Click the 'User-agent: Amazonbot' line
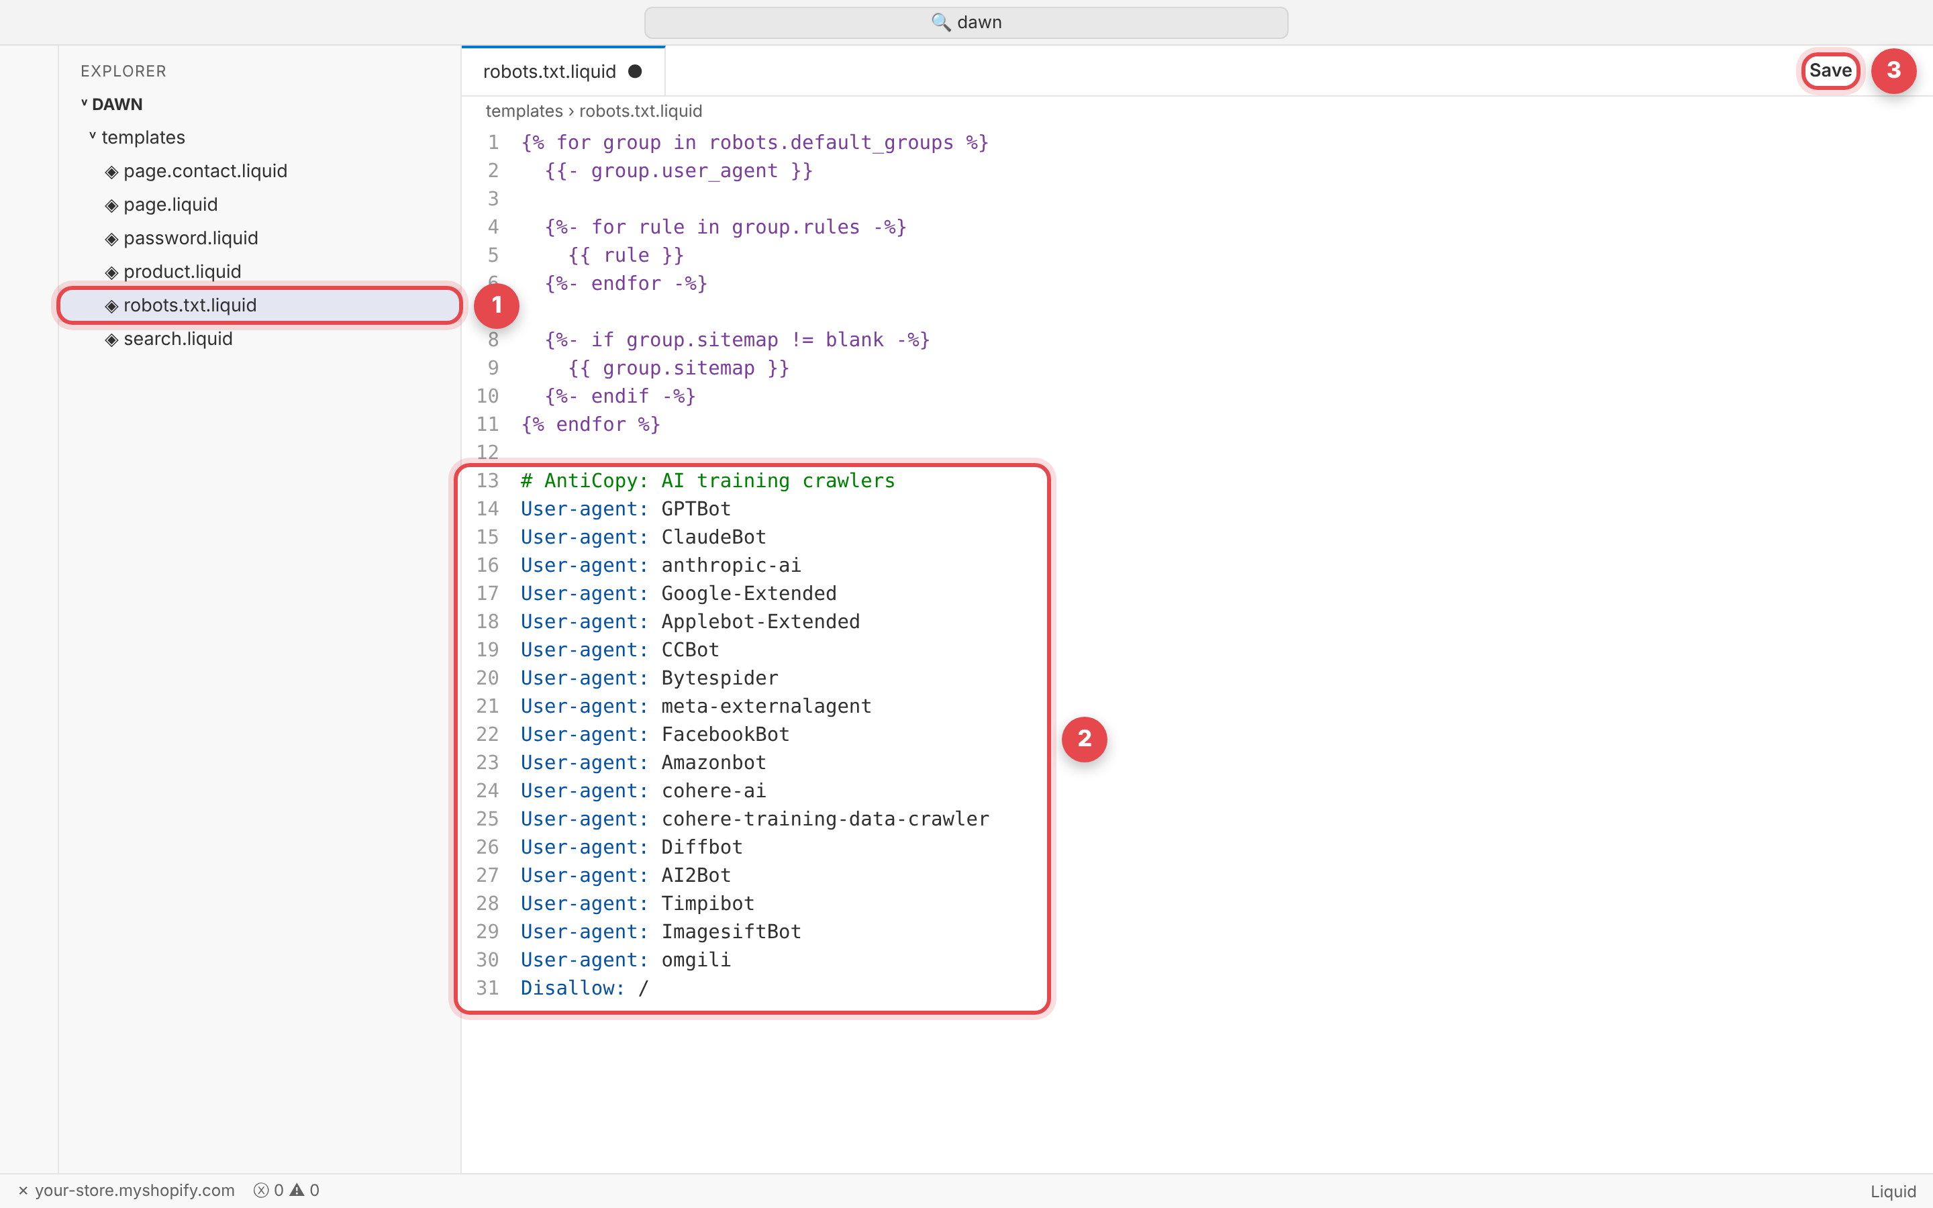The image size is (1933, 1208). click(643, 762)
